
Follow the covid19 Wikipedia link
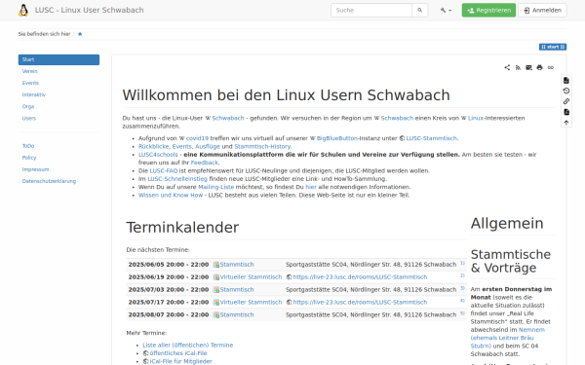pyautogui.click(x=197, y=138)
